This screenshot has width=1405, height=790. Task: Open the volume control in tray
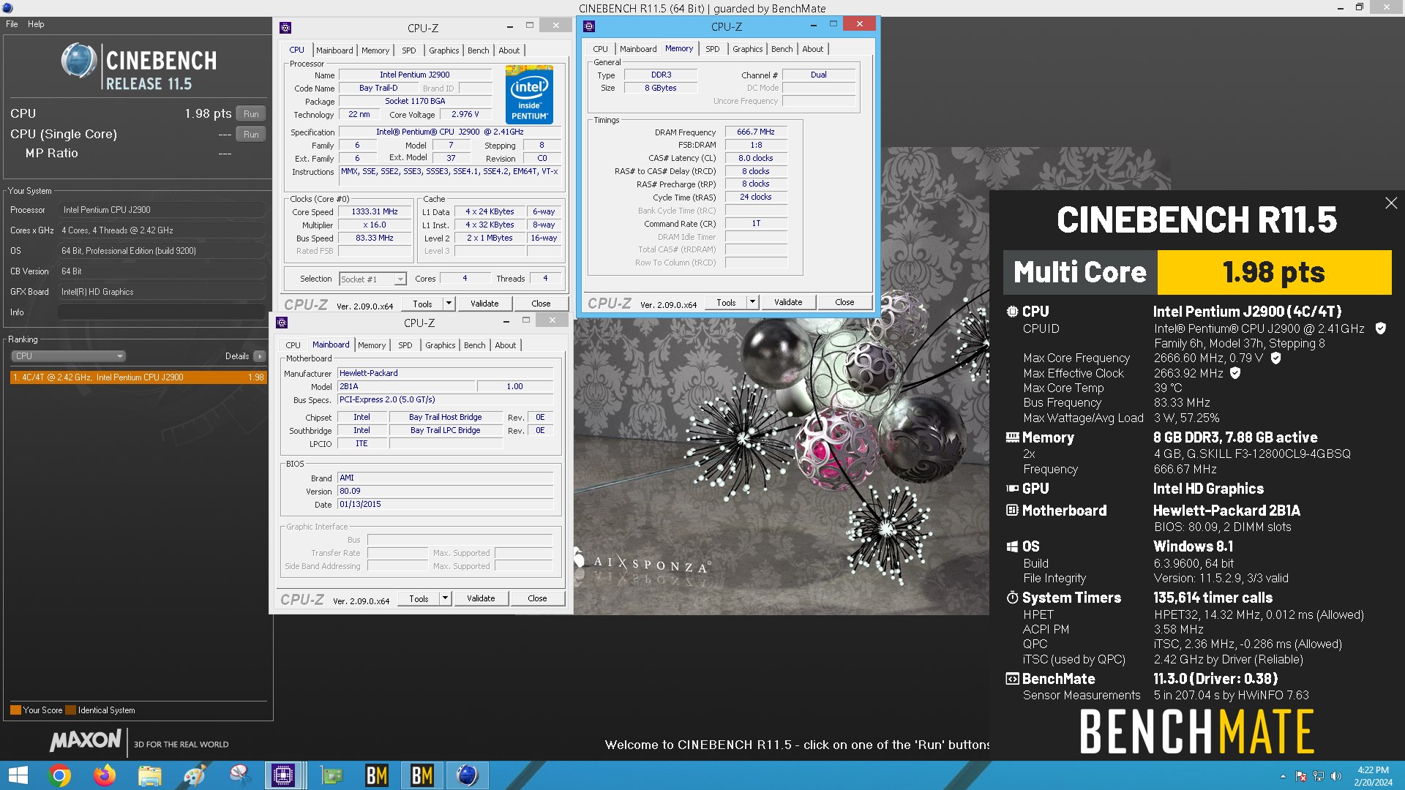pyautogui.click(x=1335, y=776)
